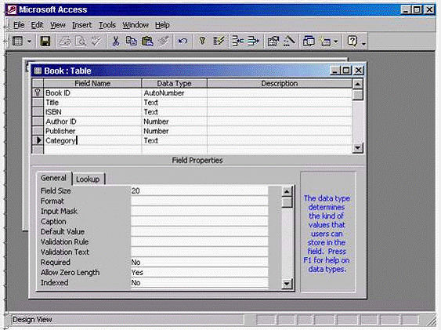Click the Copy toolbar icon

131,42
